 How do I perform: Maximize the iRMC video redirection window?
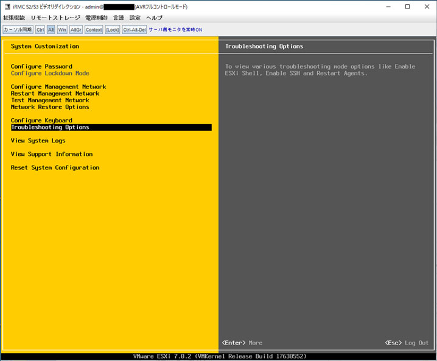point(407,7)
